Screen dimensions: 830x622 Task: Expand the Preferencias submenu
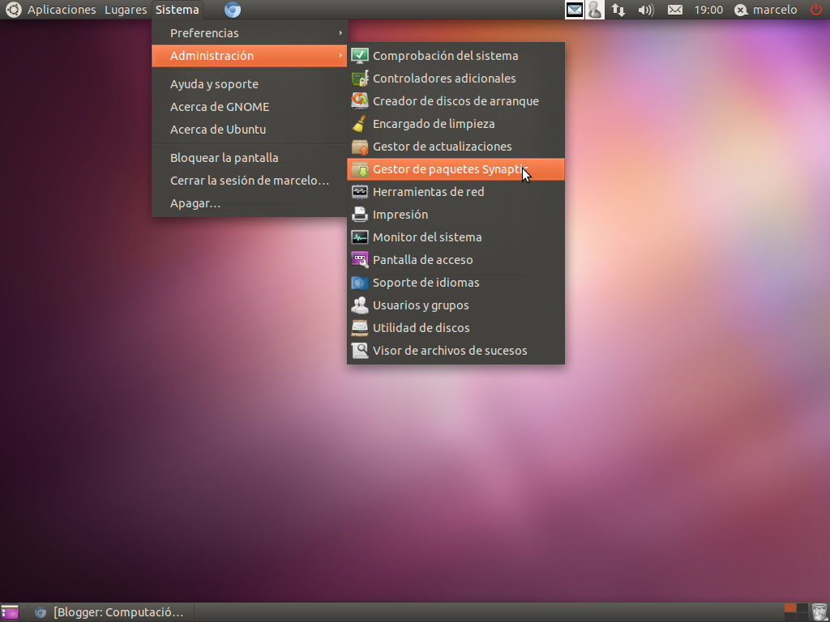click(x=203, y=33)
